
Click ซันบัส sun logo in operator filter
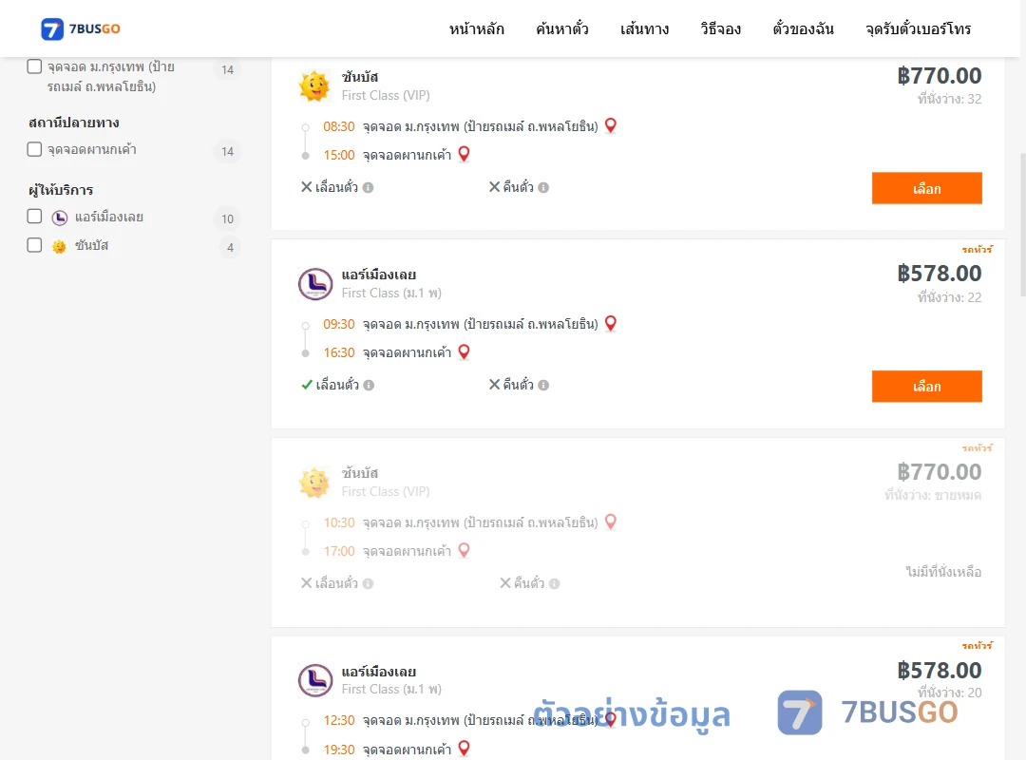59,246
